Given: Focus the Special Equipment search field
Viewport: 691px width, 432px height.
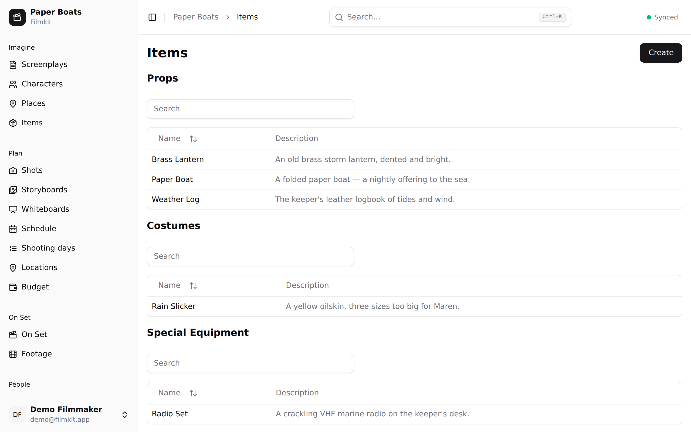Looking at the screenshot, I should point(250,363).
